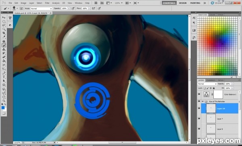Hide Layer 7 using its eye icon

click(x=199, y=119)
